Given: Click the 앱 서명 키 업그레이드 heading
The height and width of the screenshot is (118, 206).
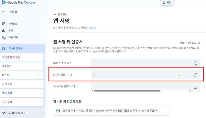Looking at the screenshot, I should coord(67,101).
